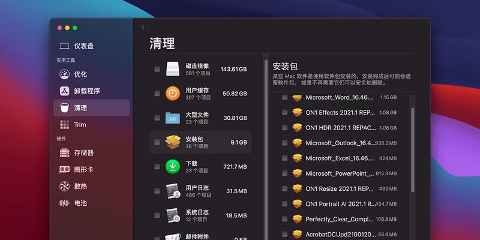The width and height of the screenshot is (480, 240).
Task: Switch to 仪表盘 in the sidebar
Action: pos(92,46)
